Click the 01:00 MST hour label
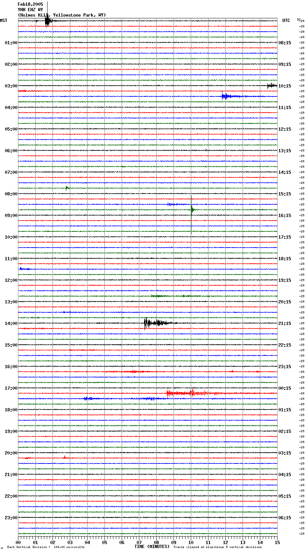Viewport: 306px width, 552px height. [11, 43]
